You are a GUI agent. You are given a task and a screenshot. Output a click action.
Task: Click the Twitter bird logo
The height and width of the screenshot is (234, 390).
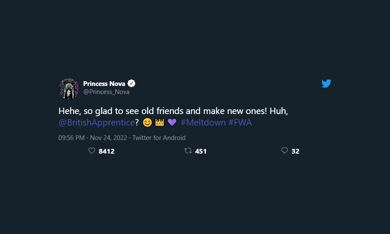[326, 84]
